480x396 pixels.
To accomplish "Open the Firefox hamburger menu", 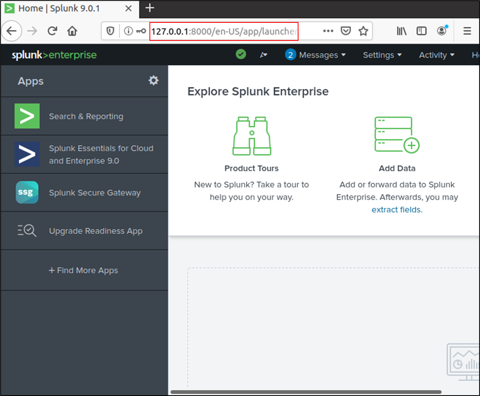I will [x=467, y=31].
